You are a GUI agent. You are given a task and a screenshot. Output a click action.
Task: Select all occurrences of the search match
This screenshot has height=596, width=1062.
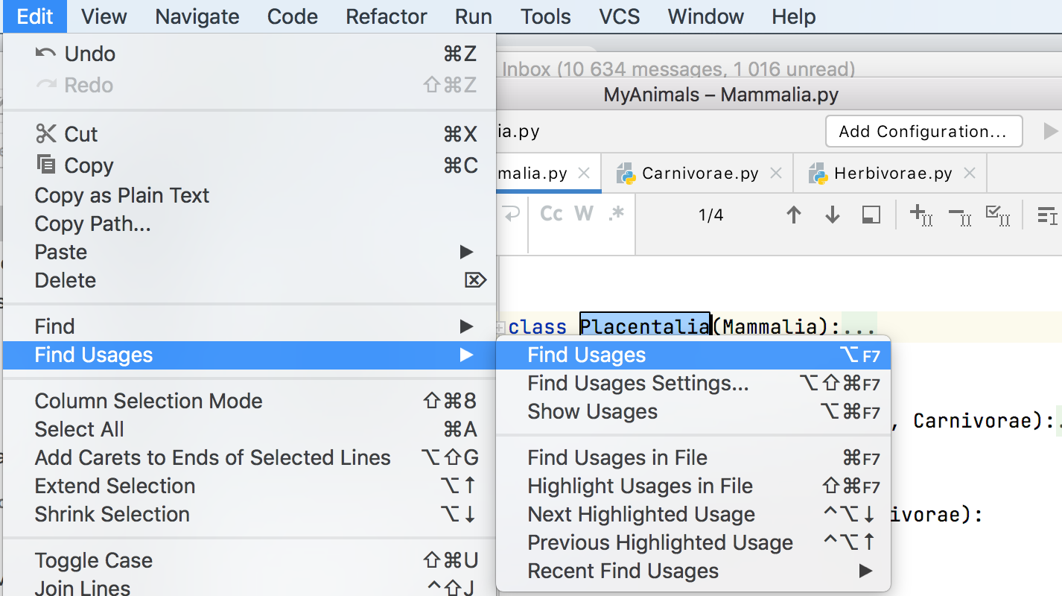[x=1000, y=216]
